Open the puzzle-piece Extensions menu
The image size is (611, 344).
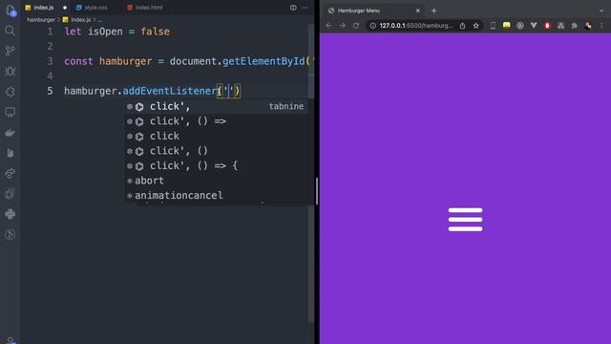point(575,26)
